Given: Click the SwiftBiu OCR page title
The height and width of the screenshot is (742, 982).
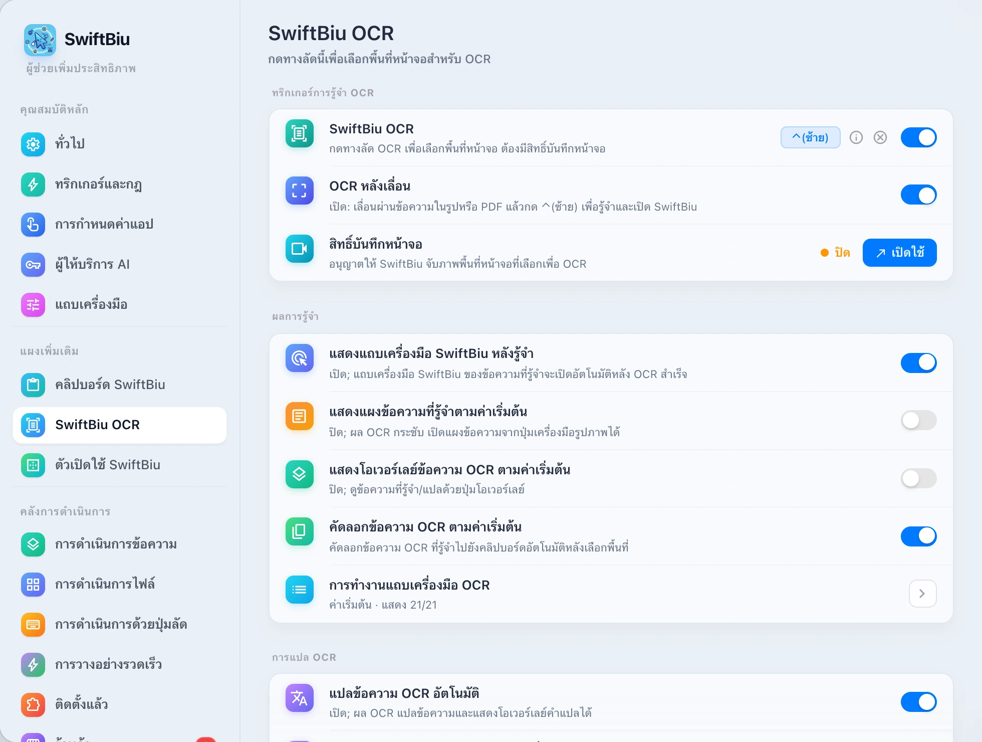Looking at the screenshot, I should click(x=331, y=33).
